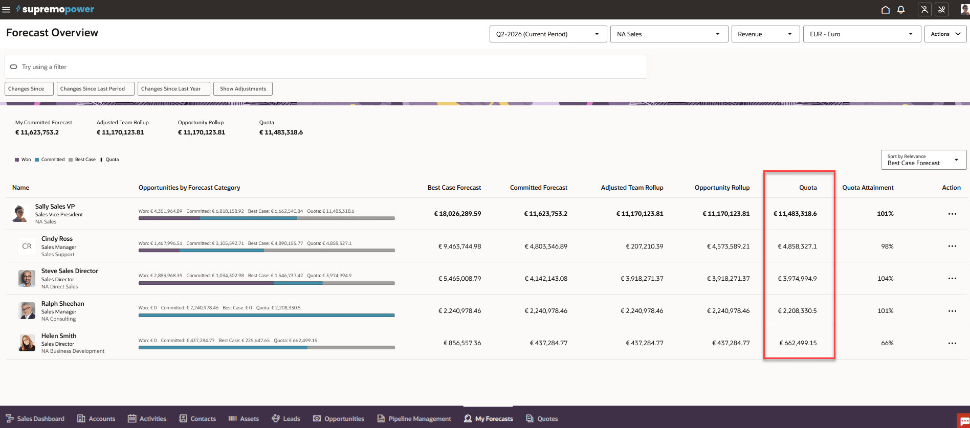The image size is (970, 428).
Task: Click the Best Case Forecast column header
Action: (454, 188)
